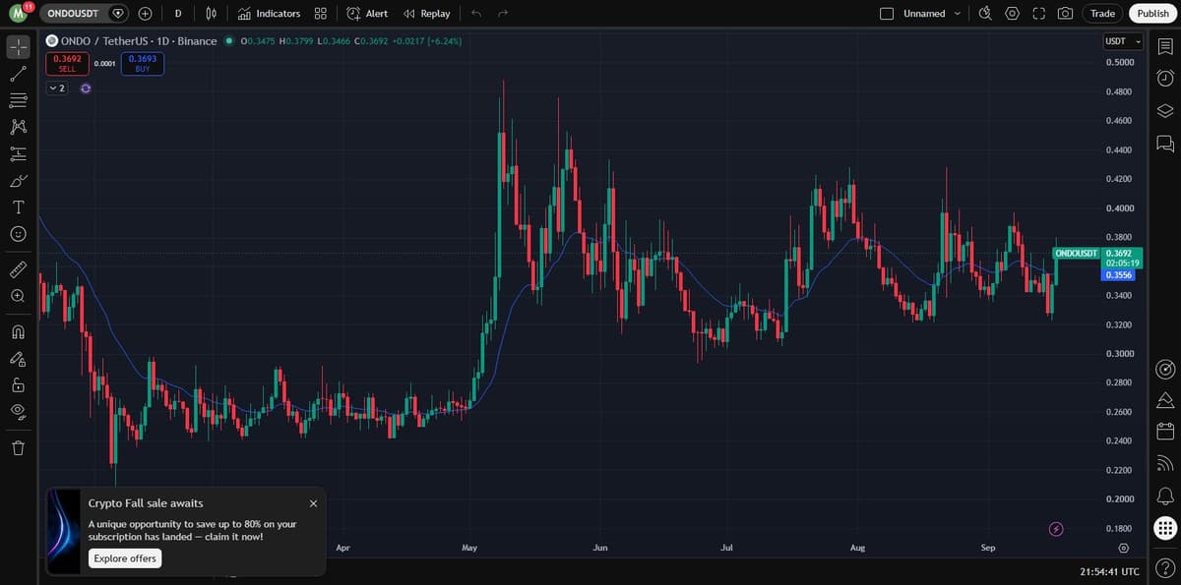Open the alerts clock panel
Image resolution: width=1181 pixels, height=585 pixels.
[1165, 79]
